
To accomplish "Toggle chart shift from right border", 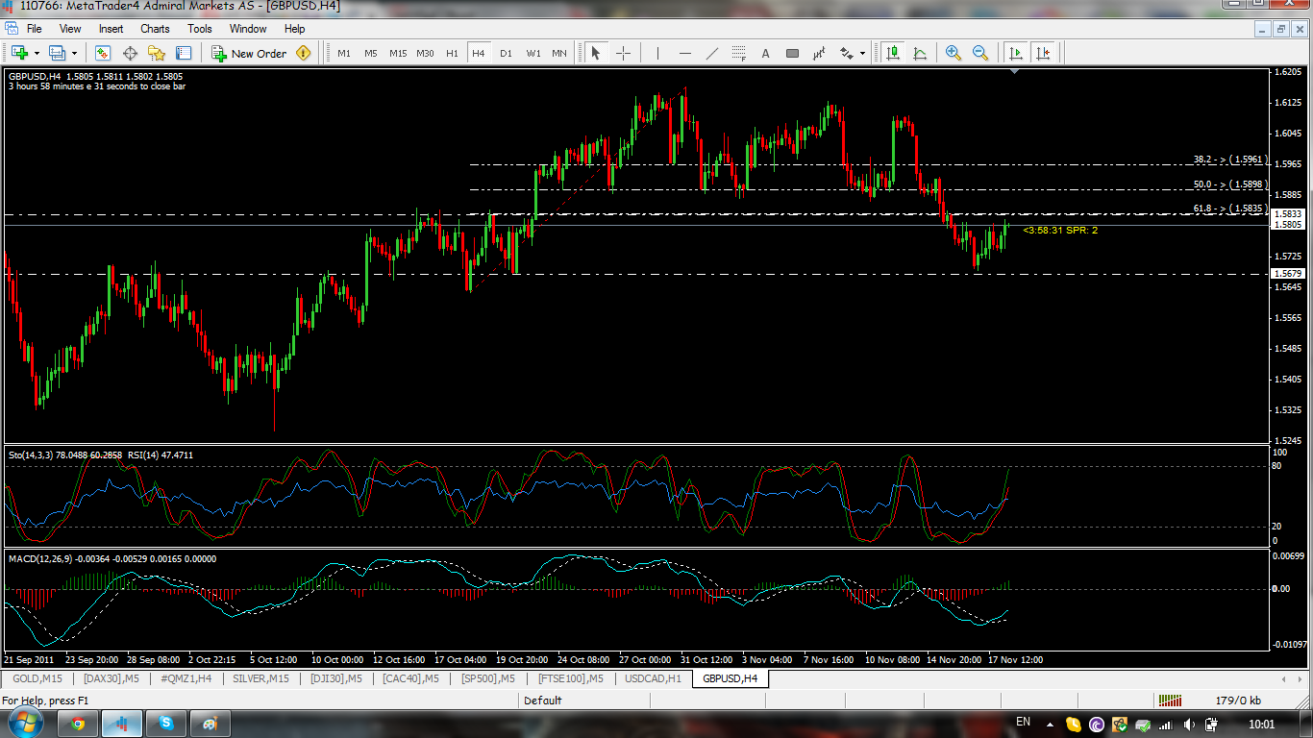I will coord(1043,53).
